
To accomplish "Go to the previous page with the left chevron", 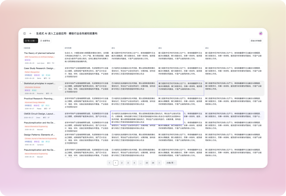I will (109, 163).
